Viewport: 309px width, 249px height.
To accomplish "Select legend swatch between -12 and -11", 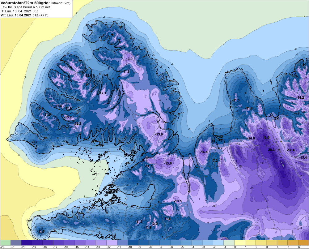I will click(112, 243).
